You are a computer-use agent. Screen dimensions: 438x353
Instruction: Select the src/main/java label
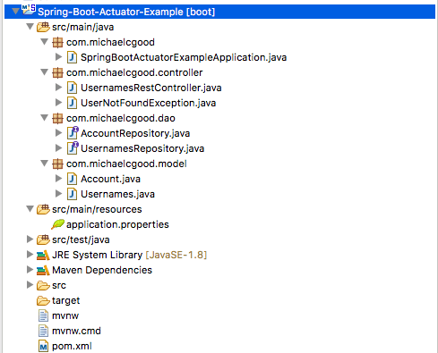point(83,28)
